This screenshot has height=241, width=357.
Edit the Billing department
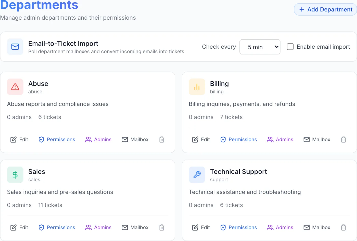tap(201, 139)
